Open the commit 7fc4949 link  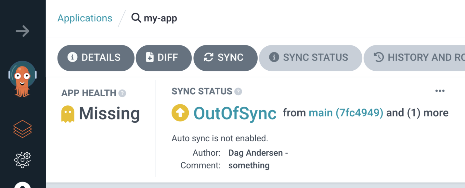coord(359,113)
